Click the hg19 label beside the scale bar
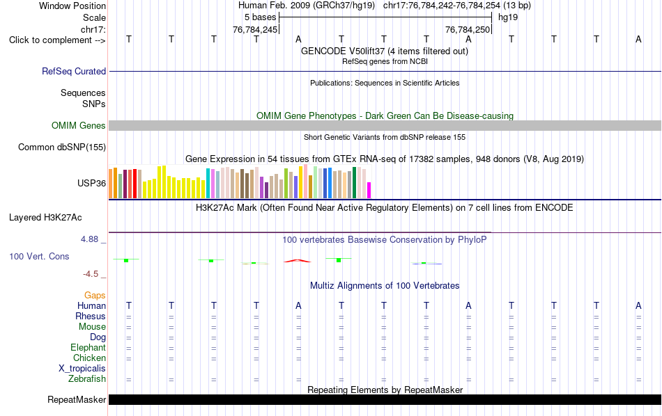The image size is (662, 416). coord(508,17)
